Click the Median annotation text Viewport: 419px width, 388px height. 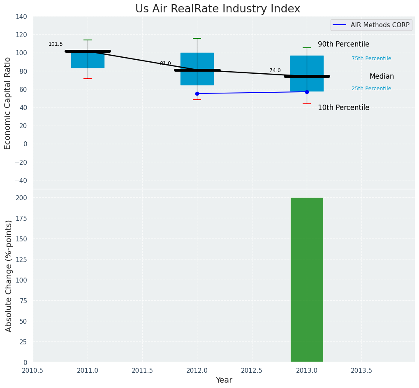click(382, 76)
